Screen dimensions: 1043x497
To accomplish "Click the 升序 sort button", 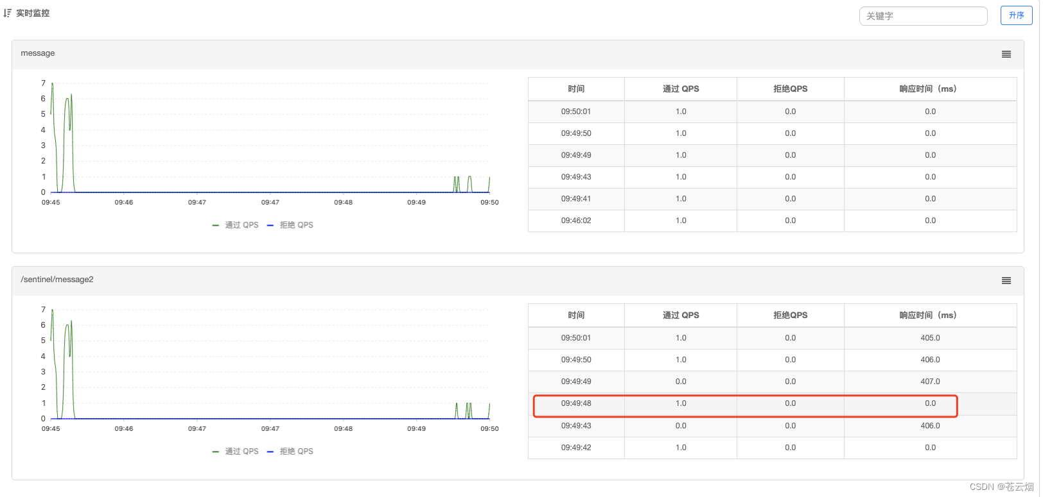I will (1016, 15).
